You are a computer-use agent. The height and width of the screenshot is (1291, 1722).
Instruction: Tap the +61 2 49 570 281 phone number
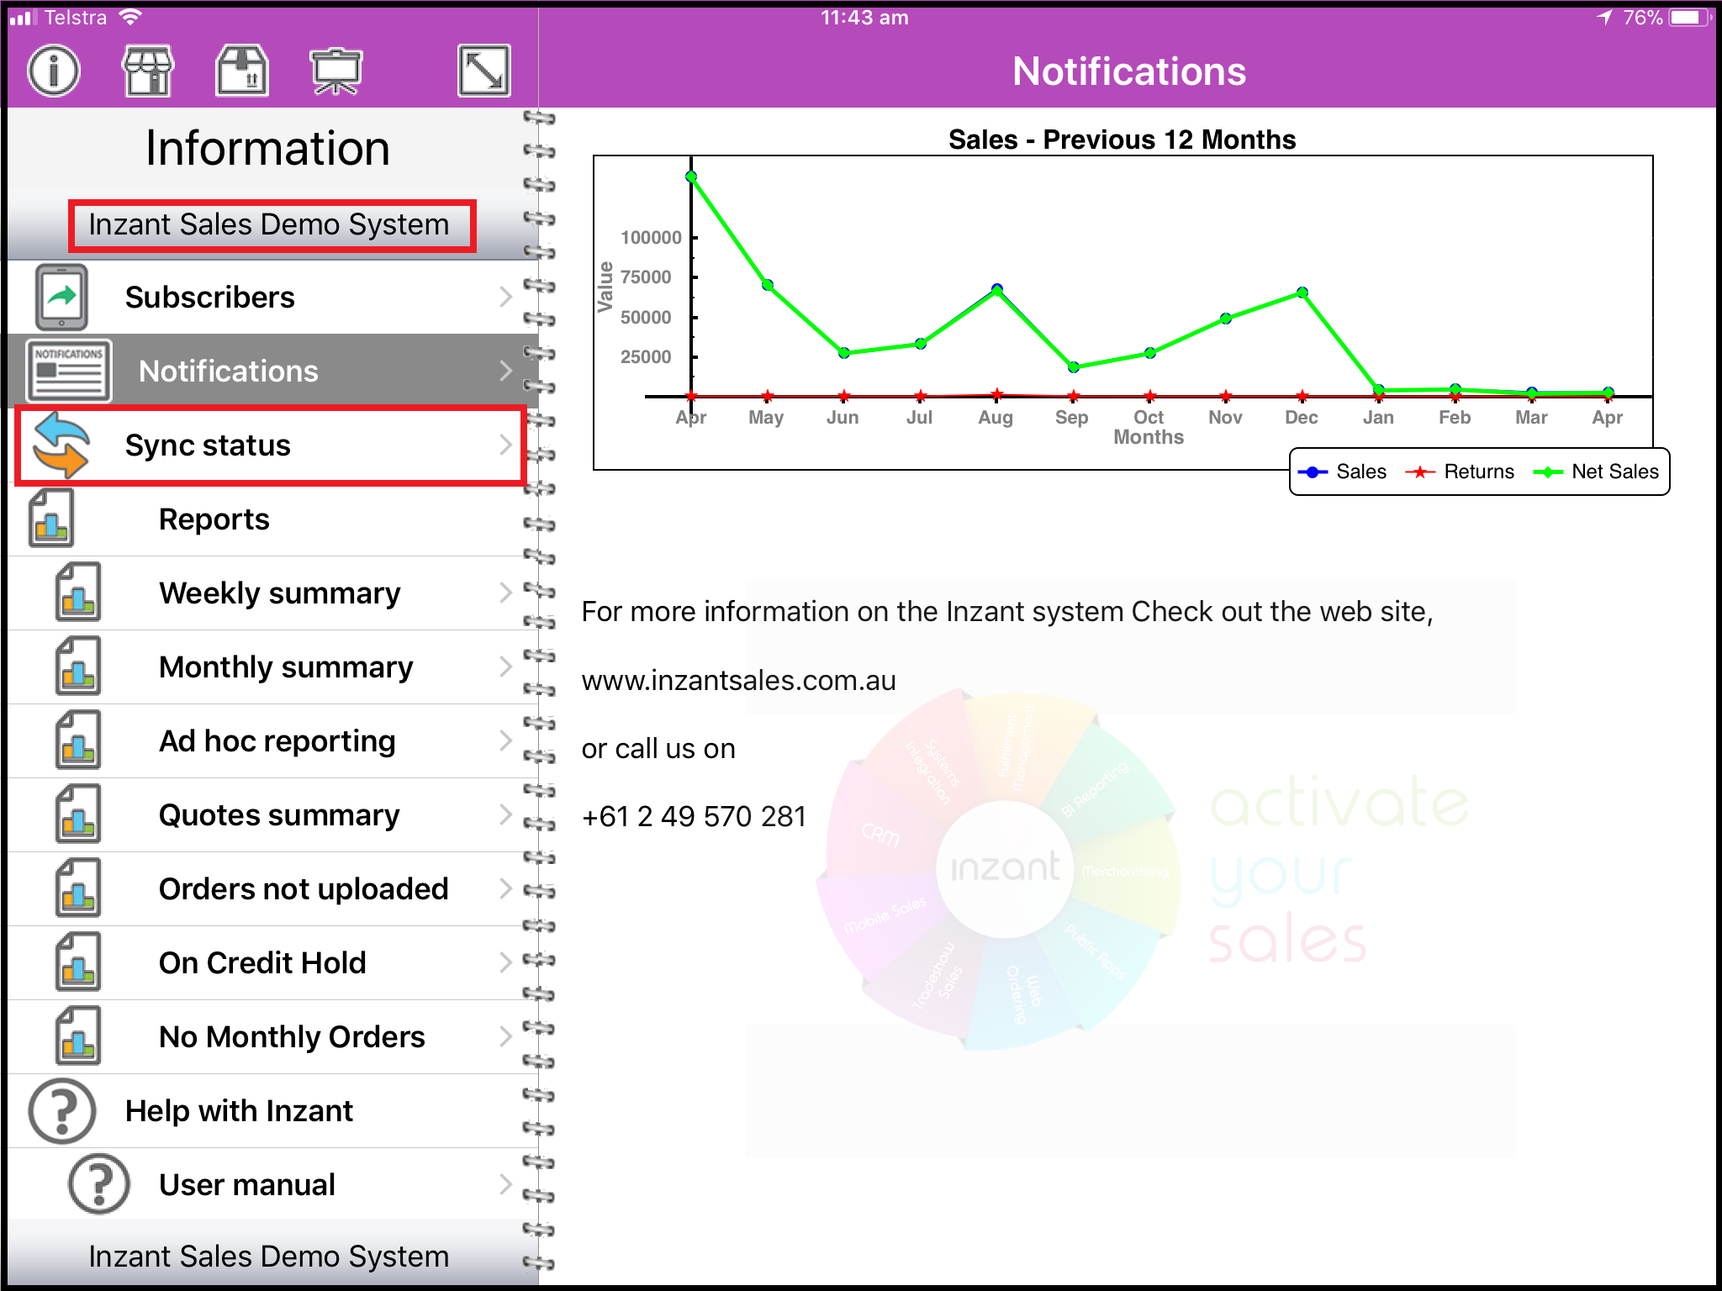point(694,816)
